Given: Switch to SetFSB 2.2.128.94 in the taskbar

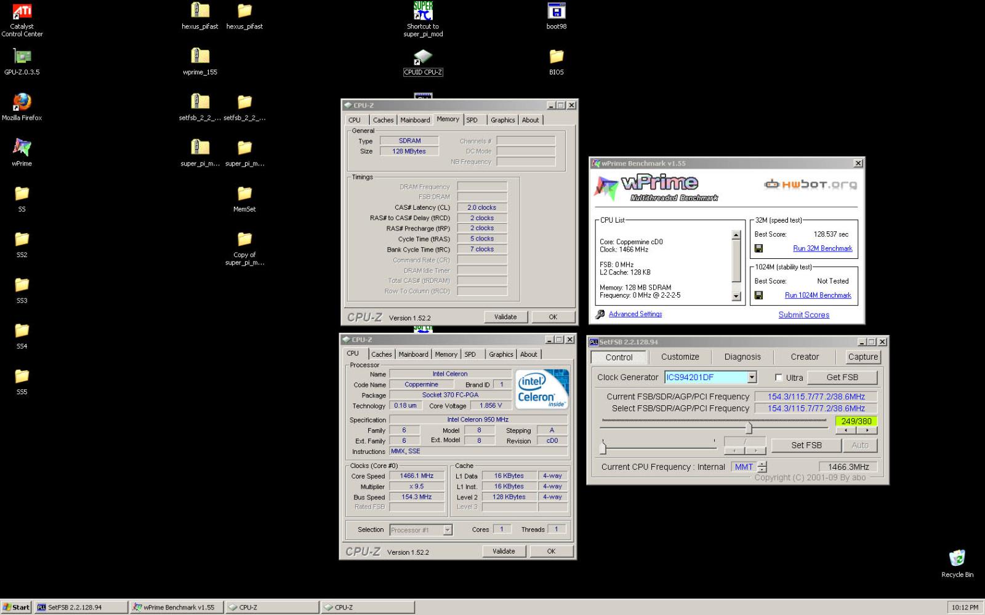Looking at the screenshot, I should coord(81,608).
